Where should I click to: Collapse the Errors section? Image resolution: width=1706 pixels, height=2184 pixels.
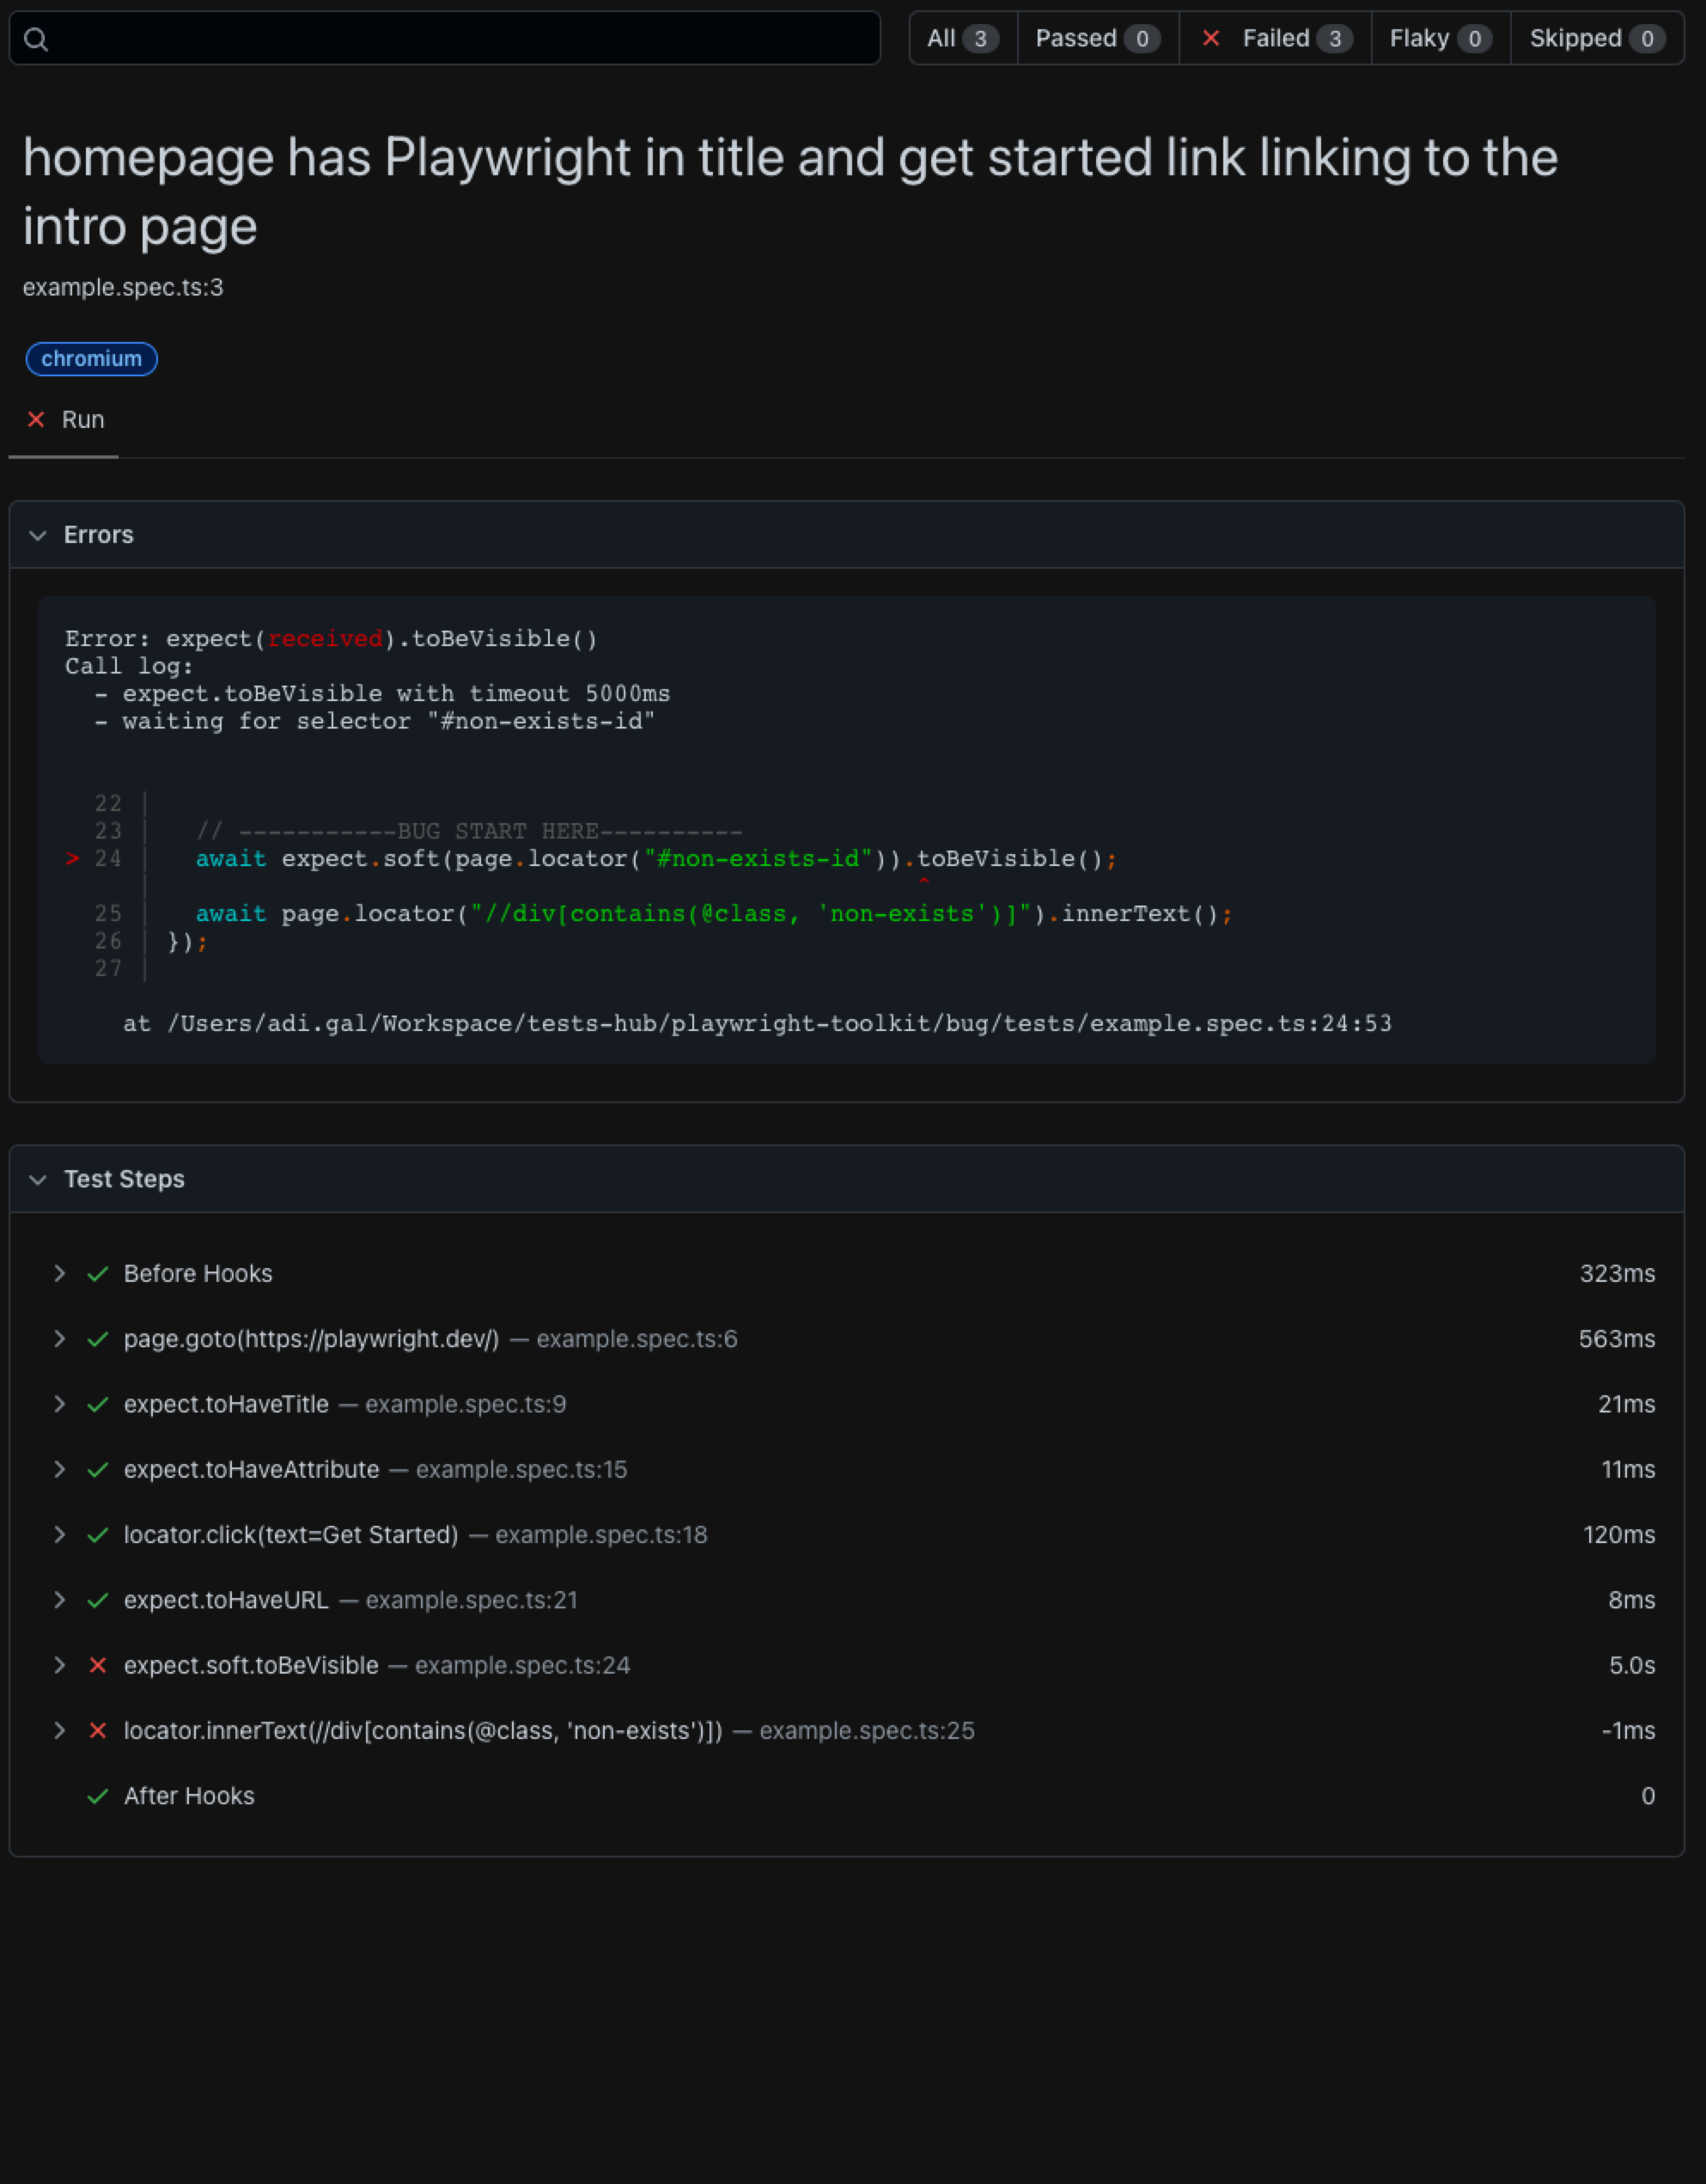point(38,535)
